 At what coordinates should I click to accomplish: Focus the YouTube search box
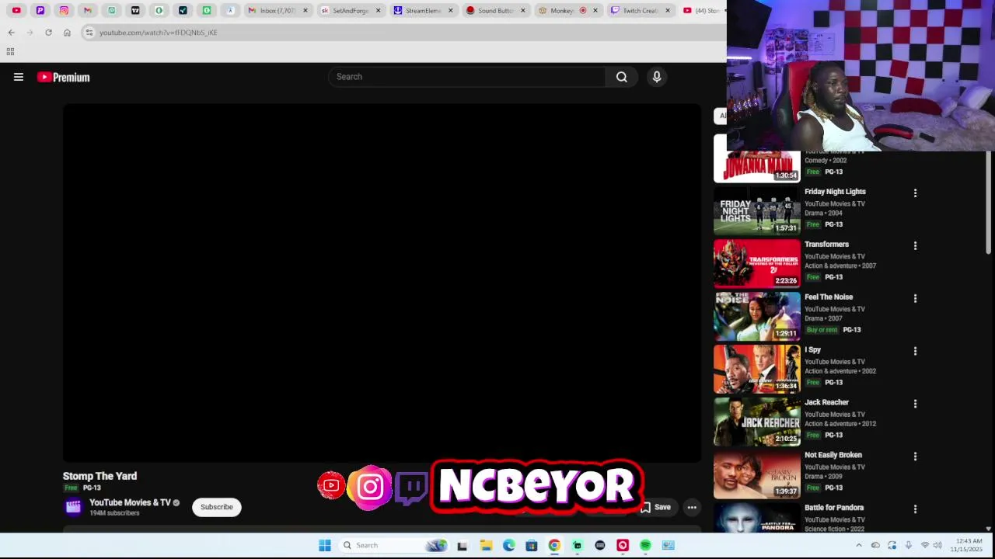pyautogui.click(x=466, y=77)
